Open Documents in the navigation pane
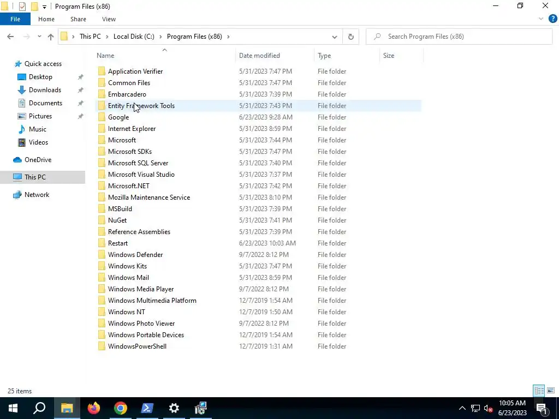Image resolution: width=559 pixels, height=419 pixels. [45, 103]
